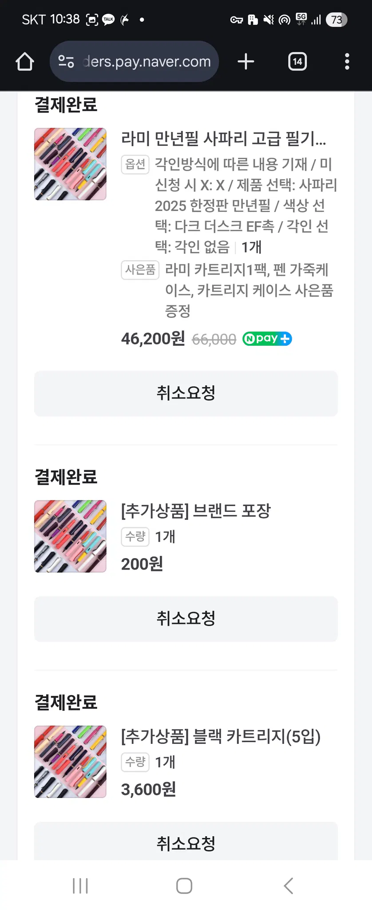Request cancellation for the Lamy fountain pen
This screenshot has height=910, width=372.
click(x=186, y=393)
